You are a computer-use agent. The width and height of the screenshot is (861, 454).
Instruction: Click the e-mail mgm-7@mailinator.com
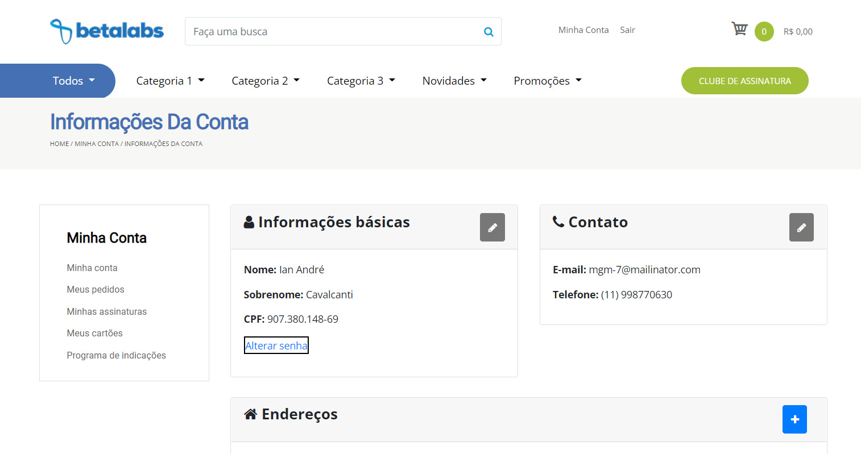click(644, 270)
